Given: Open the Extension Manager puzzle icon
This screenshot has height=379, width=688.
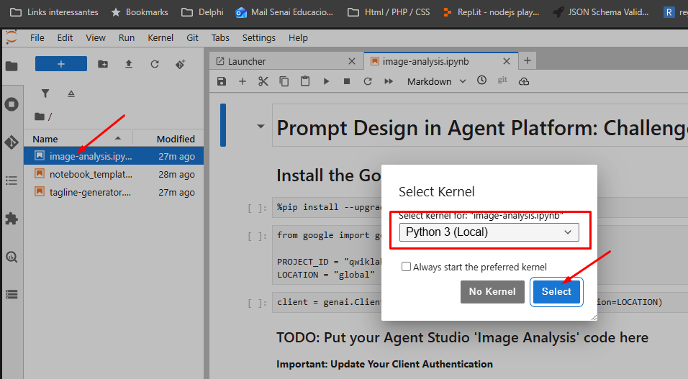Looking at the screenshot, I should (12, 219).
